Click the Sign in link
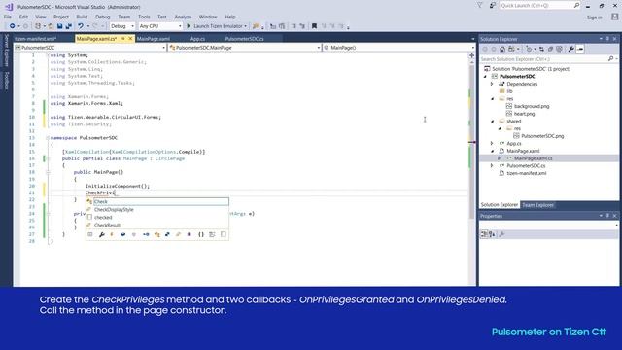Image resolution: width=622 pixels, height=350 pixels. click(x=594, y=17)
